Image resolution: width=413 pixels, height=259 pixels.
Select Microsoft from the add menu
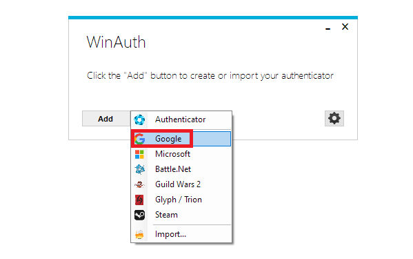coord(181,154)
